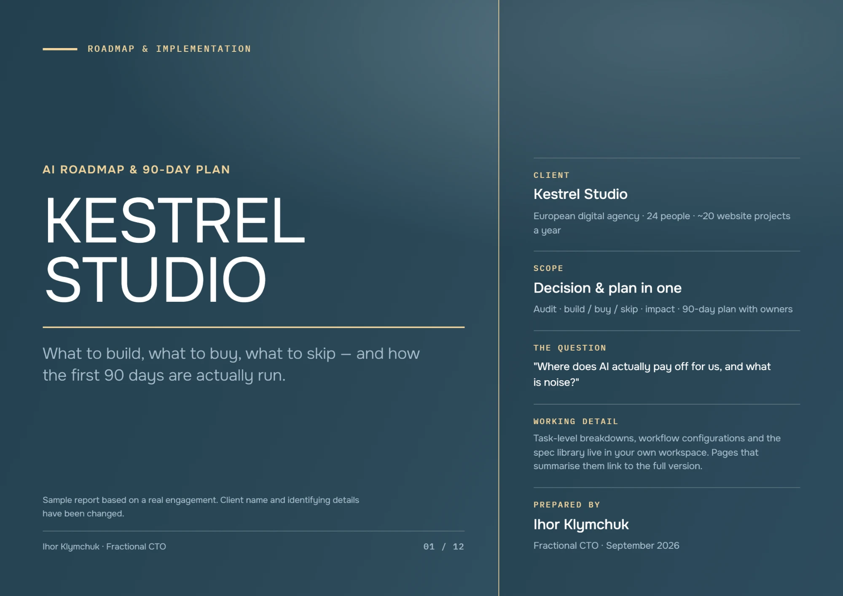Select the quote "Where does AI actually pay off"

point(652,374)
